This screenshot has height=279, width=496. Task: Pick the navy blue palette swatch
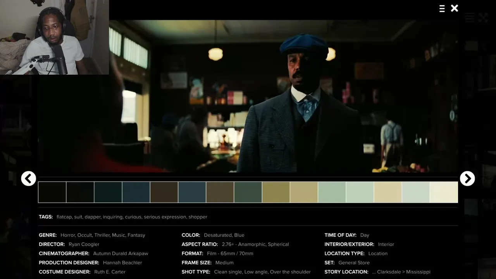point(136,192)
